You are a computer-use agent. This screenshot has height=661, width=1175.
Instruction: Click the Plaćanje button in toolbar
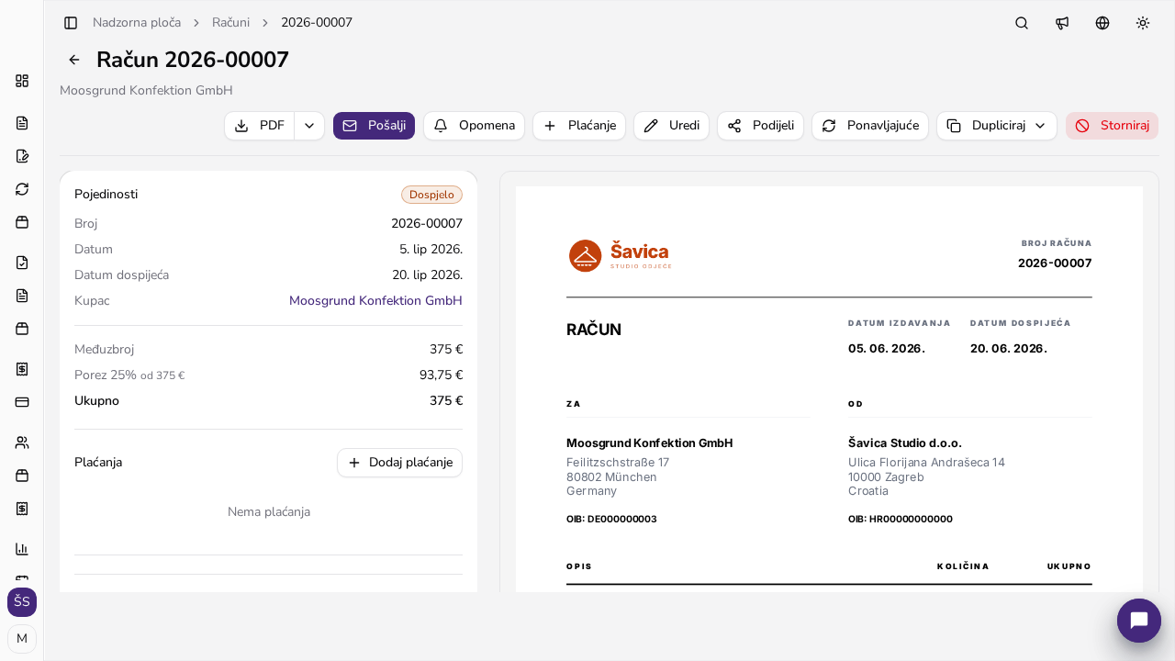[579, 126]
